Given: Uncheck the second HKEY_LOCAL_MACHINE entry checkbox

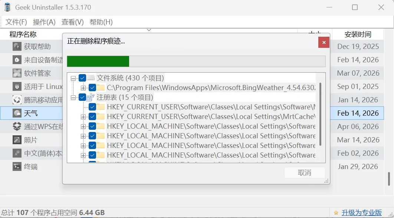Looking at the screenshot, I should [92, 136].
